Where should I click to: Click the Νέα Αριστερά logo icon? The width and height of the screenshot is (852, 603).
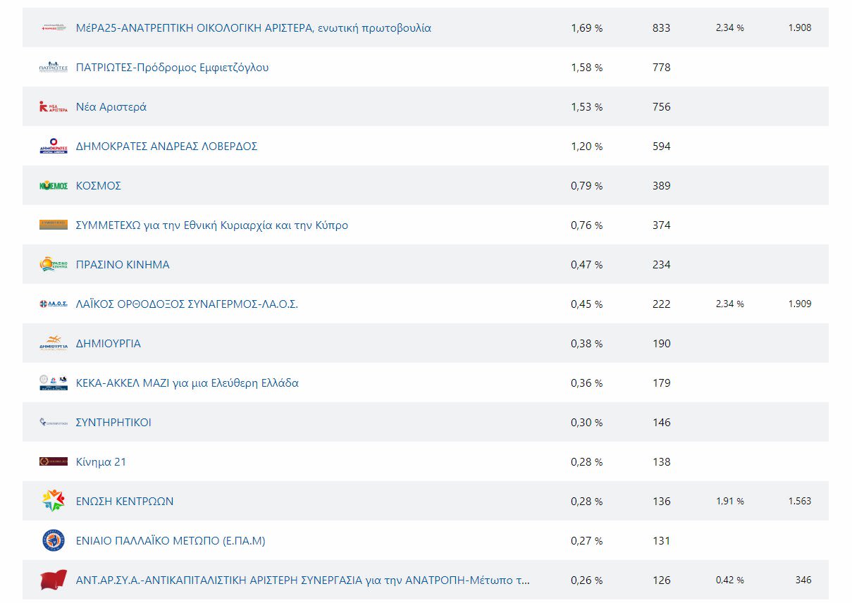pos(54,107)
